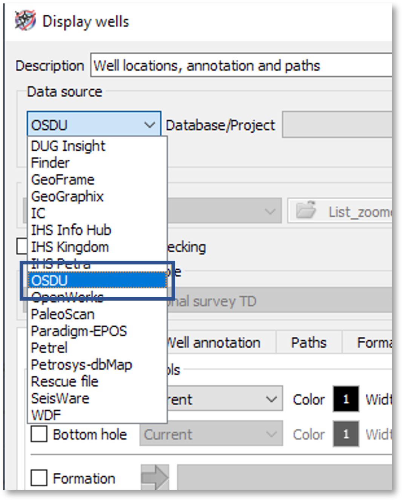This screenshot has width=403, height=501.
Task: Click the gray arrow next to Formation
Action: (x=155, y=478)
